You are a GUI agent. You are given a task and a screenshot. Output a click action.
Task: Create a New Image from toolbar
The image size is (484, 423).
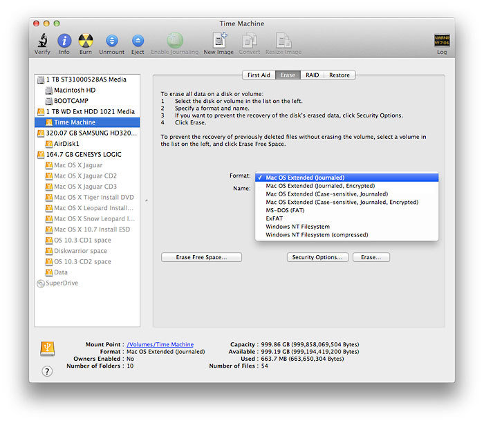[219, 40]
